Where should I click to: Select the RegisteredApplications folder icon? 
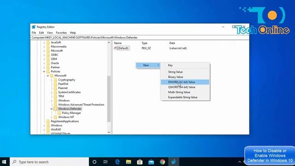click(x=48, y=121)
